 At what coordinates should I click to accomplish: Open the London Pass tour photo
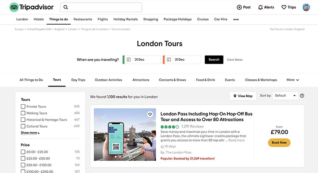125,134
